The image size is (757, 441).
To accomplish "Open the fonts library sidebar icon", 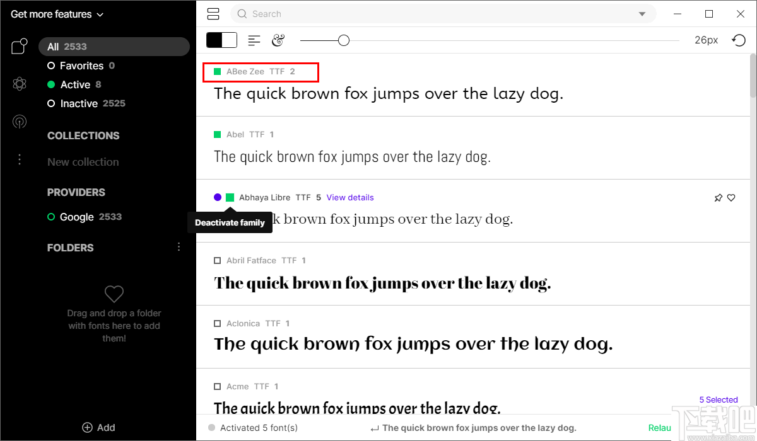I will 20,47.
